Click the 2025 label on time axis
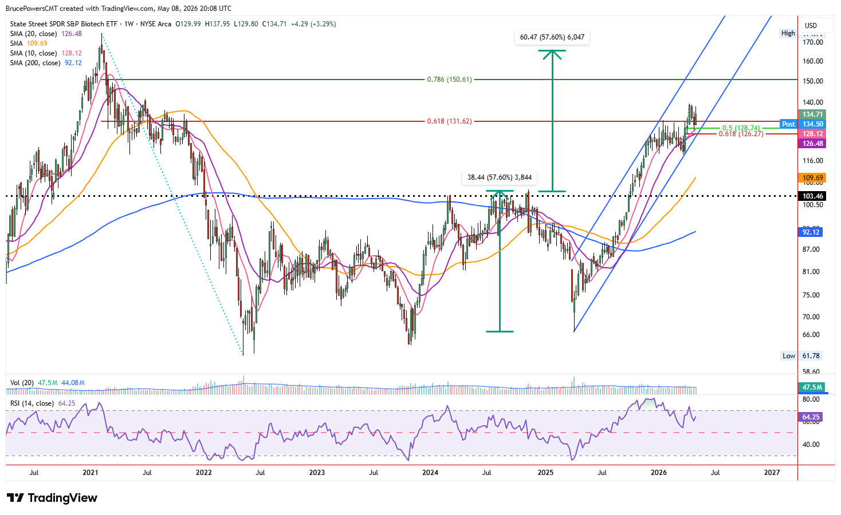Screen dimensions: 841x515 [545, 473]
